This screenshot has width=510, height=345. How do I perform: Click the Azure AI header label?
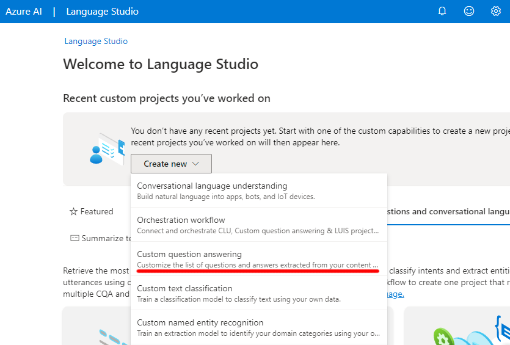pyautogui.click(x=24, y=12)
